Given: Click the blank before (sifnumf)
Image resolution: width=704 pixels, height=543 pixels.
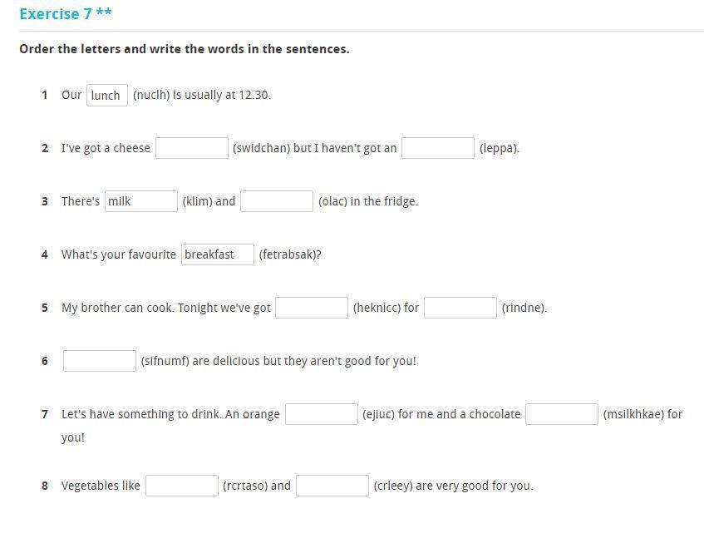Looking at the screenshot, I should click(x=99, y=361).
